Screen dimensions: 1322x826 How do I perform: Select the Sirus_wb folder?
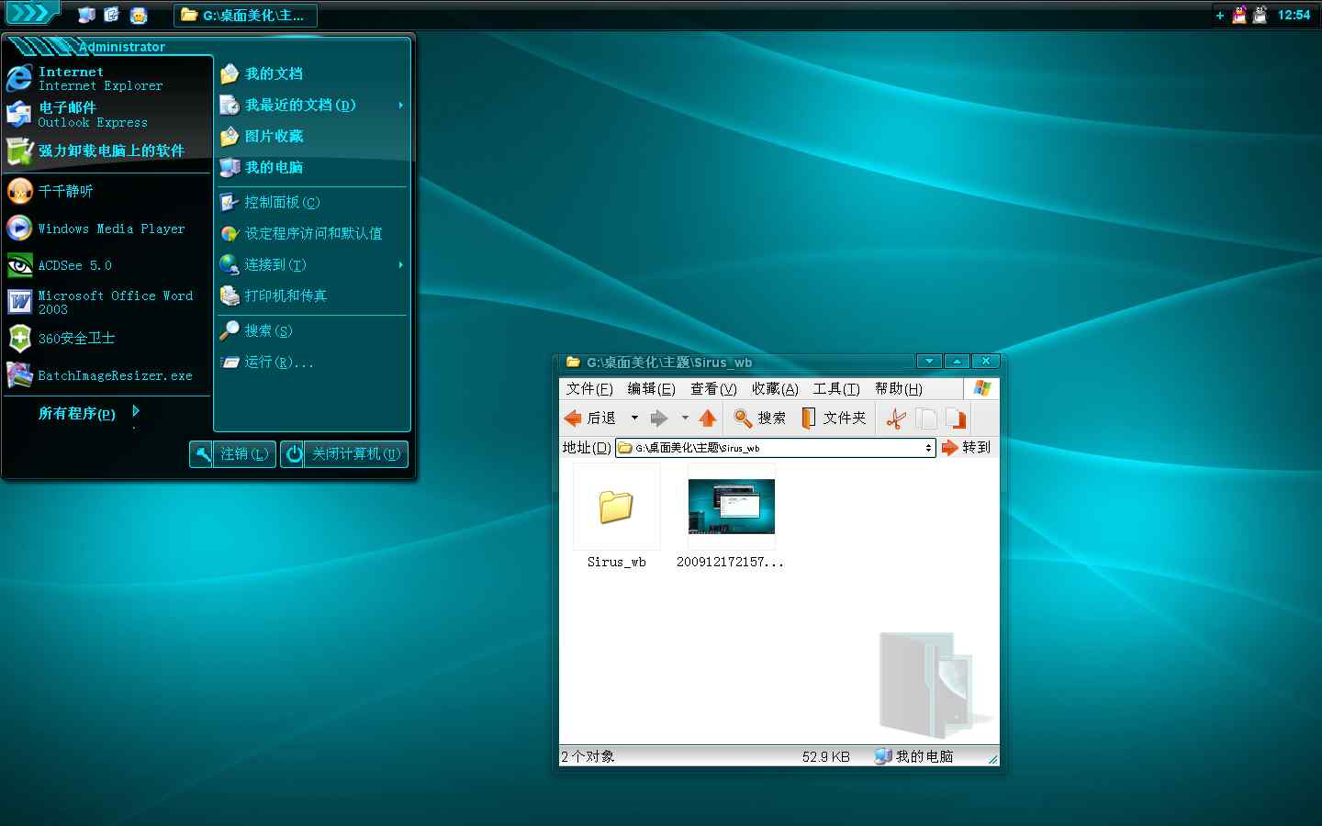pos(617,517)
